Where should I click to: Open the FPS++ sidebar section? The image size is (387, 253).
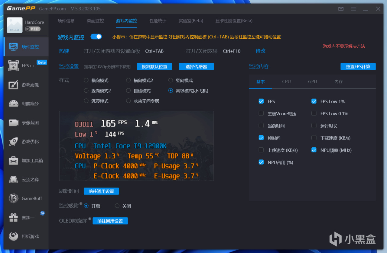tap(26, 66)
